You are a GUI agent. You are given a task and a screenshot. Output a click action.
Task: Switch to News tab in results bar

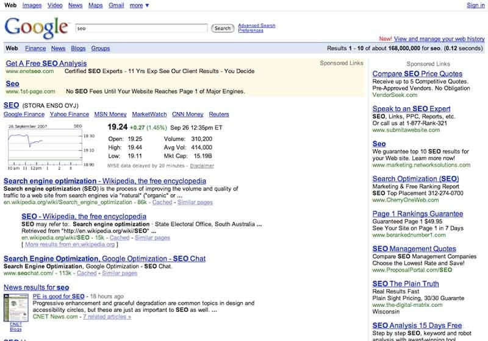pos(58,49)
